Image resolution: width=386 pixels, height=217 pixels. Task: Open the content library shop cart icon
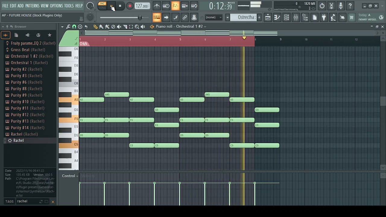click(x=351, y=17)
